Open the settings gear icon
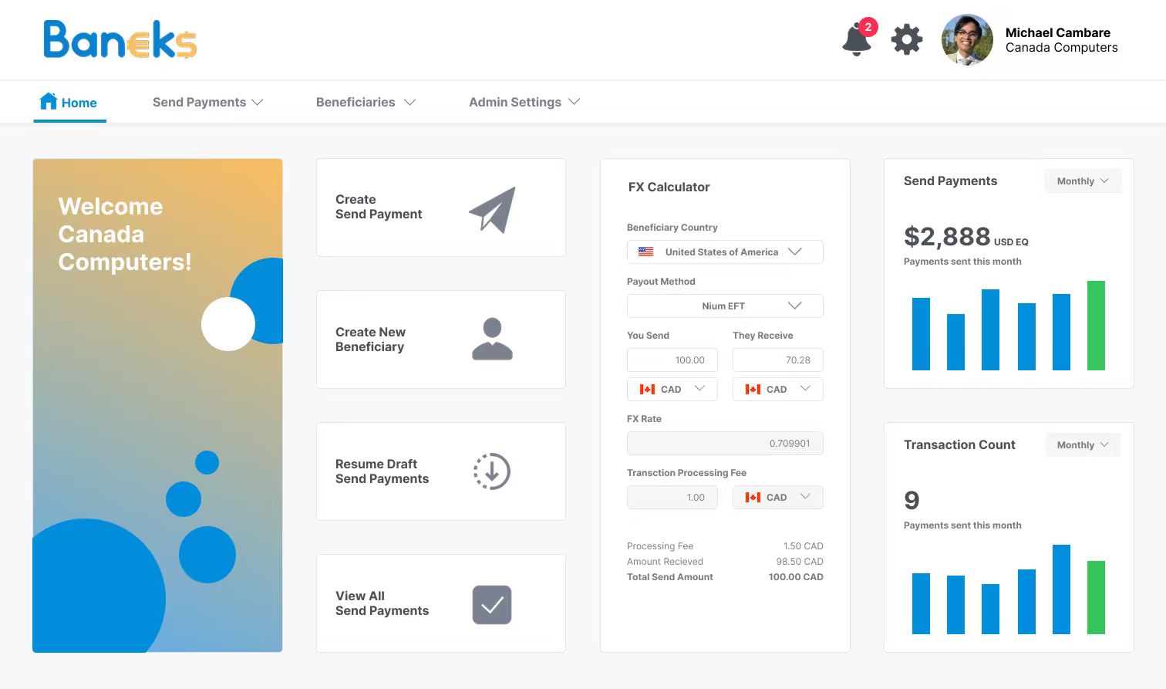This screenshot has height=689, width=1166. pos(906,39)
